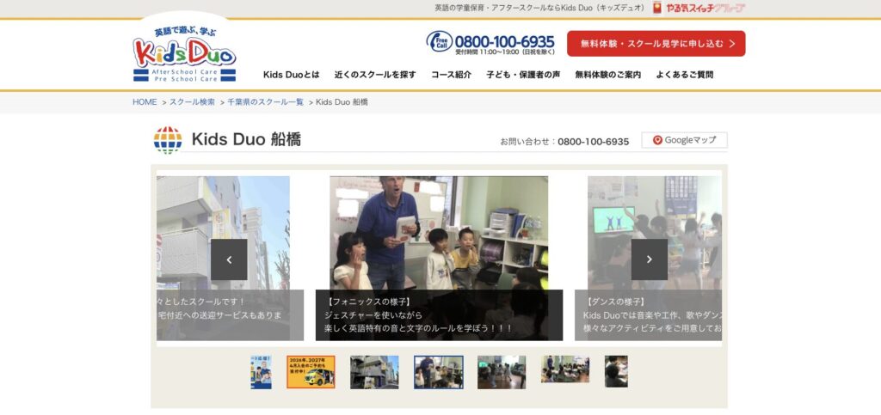Click the globe icon beside Kids Duo 船橋
The height and width of the screenshot is (415, 881).
(168, 140)
